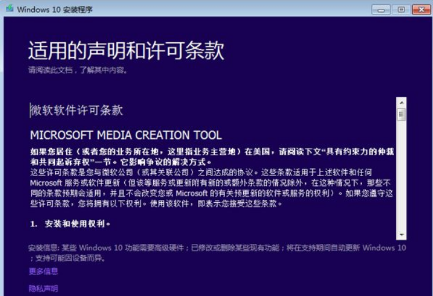
Task: Click the 请阅读此文档 subtitle text
Action: [78, 70]
